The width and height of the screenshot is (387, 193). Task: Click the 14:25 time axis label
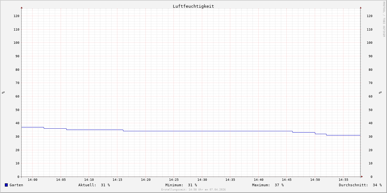click(174, 180)
